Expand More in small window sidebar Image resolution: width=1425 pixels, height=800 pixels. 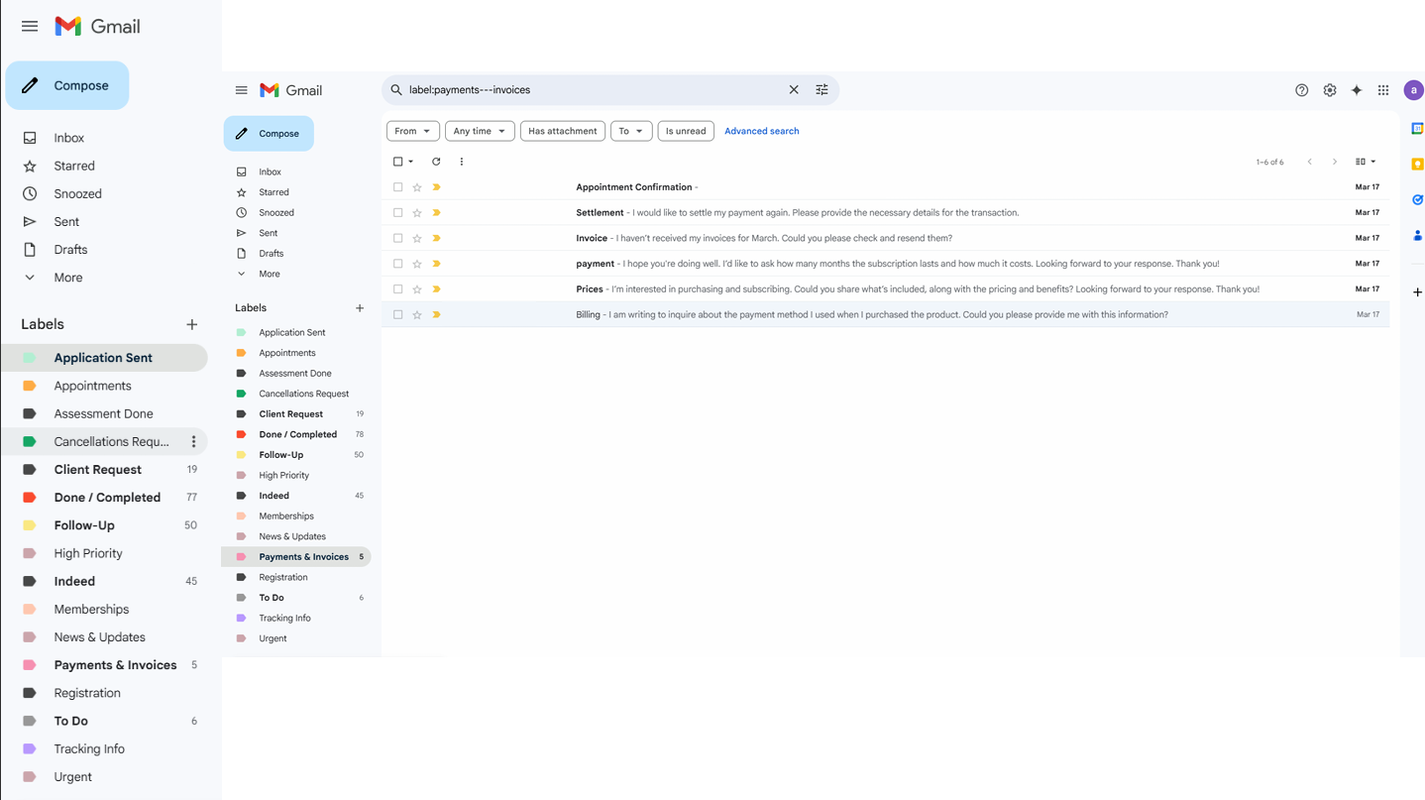[x=269, y=274]
